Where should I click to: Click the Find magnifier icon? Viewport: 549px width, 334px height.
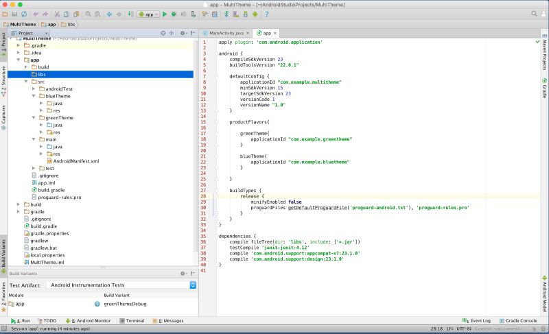pyautogui.click(x=88, y=14)
